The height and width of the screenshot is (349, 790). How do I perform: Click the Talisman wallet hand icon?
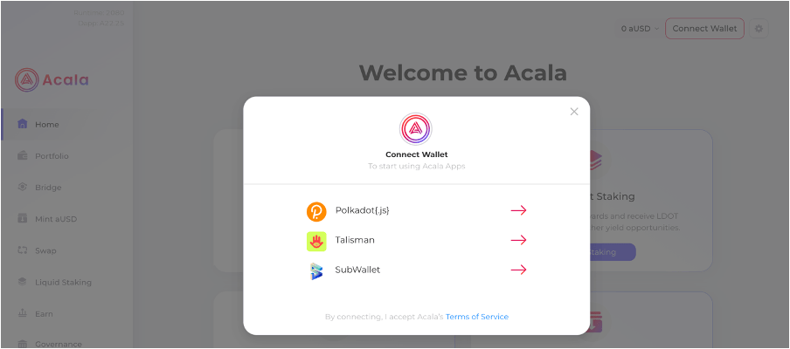click(316, 241)
